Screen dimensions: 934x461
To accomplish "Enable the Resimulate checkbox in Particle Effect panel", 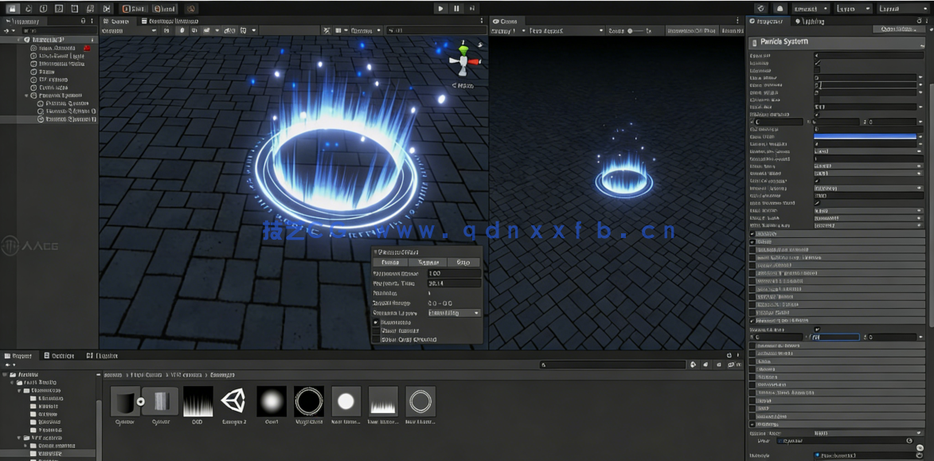I will point(375,322).
